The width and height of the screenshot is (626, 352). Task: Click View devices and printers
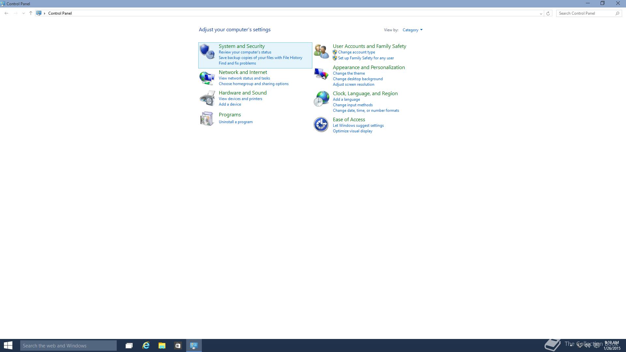(240, 99)
